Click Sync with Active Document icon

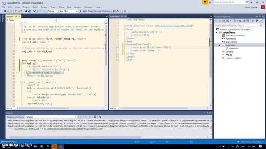[240, 21]
